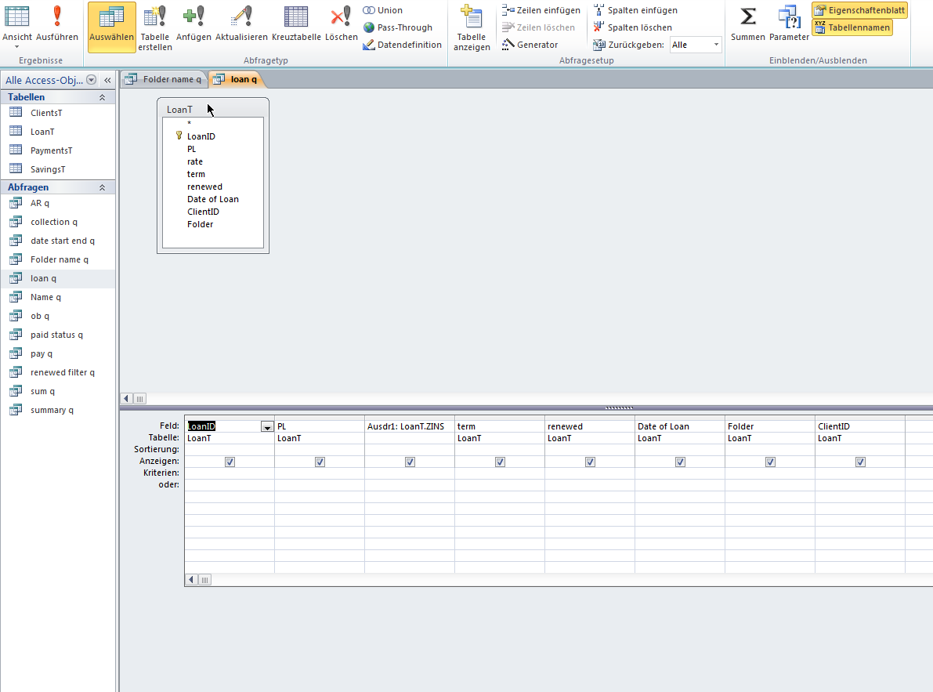Toggle Anzeigen checkbox under ClientID column
The width and height of the screenshot is (933, 692).
pyautogui.click(x=860, y=462)
